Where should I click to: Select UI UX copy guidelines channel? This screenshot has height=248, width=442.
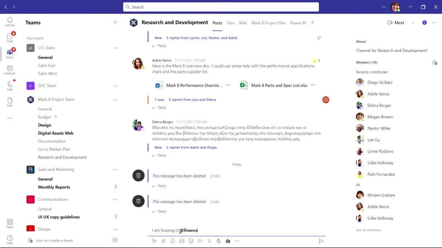point(59,217)
